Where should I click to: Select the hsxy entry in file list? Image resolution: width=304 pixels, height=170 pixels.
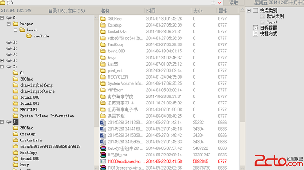[111, 58]
